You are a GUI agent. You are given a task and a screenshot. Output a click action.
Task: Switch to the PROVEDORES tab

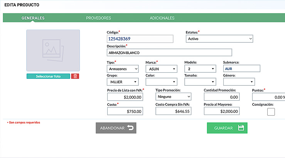click(98, 18)
